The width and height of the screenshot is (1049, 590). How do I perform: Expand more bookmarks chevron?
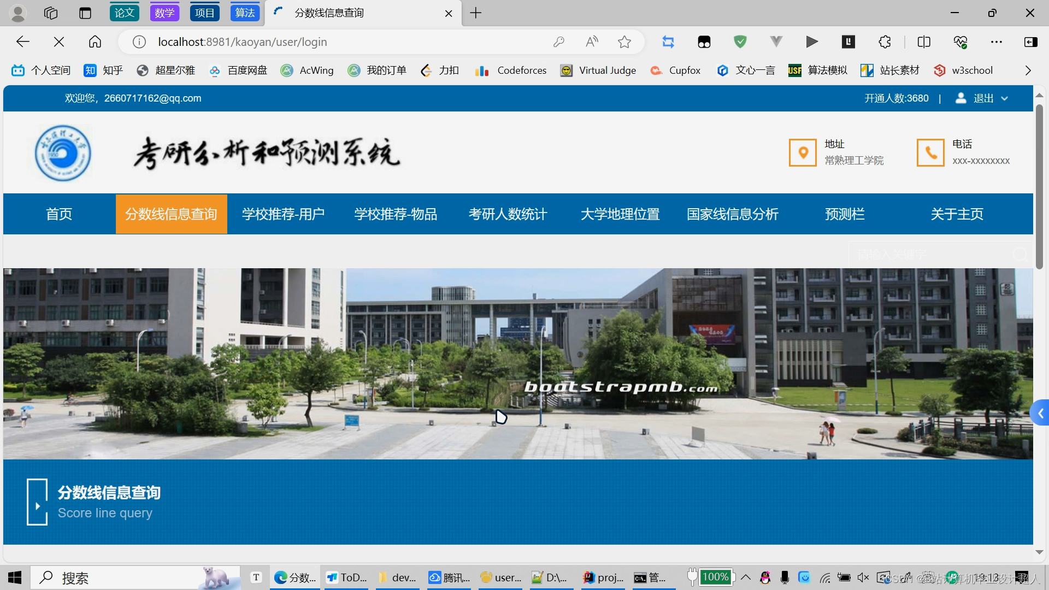[x=1028, y=70]
